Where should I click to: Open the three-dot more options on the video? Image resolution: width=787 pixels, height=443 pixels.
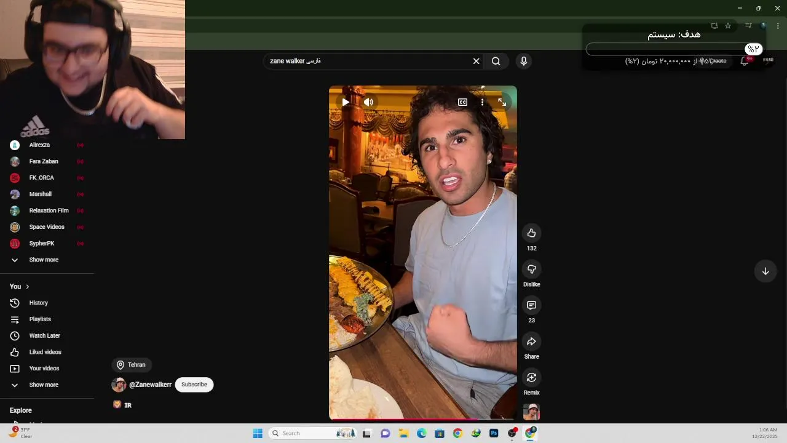coord(482,102)
